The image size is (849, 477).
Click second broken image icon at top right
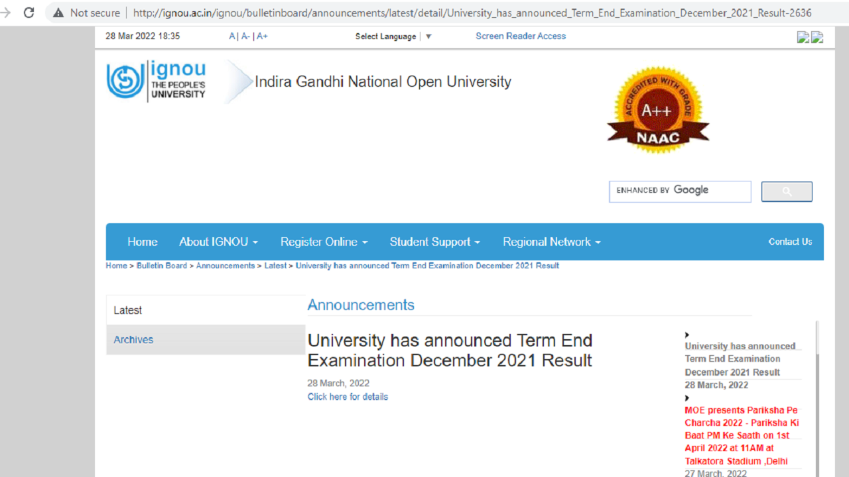coord(817,37)
